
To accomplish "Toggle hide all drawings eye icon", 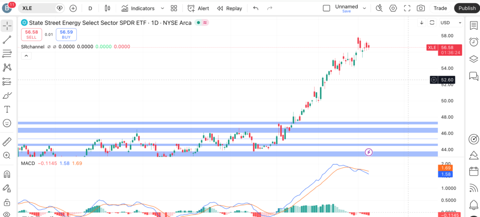I will [7, 214].
